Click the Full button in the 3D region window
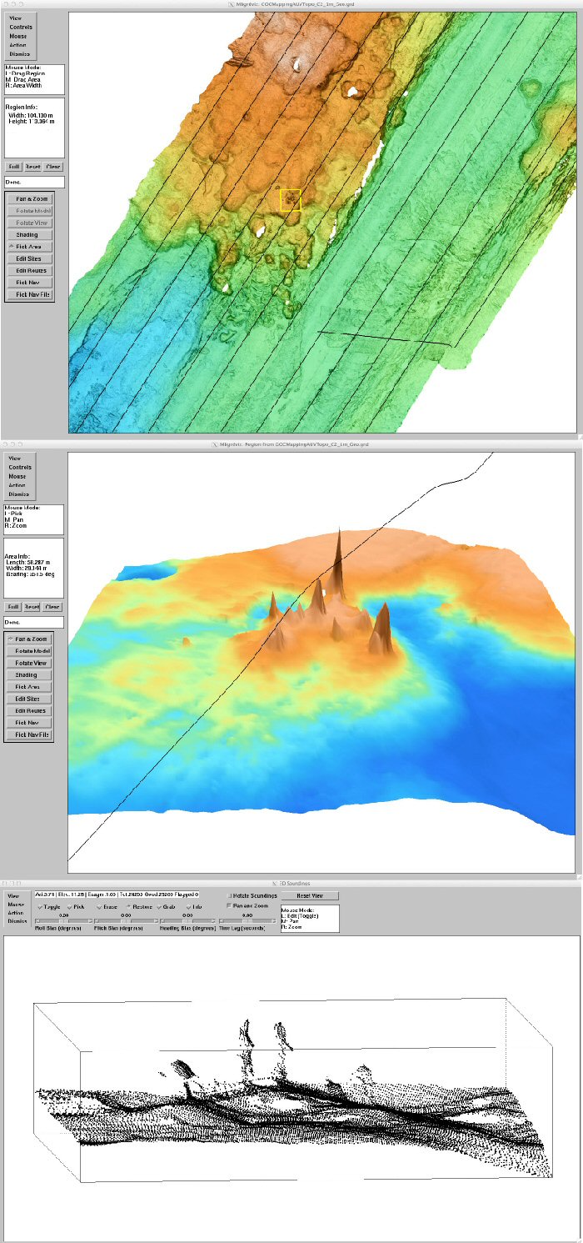The height and width of the screenshot is (1243, 583). click(13, 607)
